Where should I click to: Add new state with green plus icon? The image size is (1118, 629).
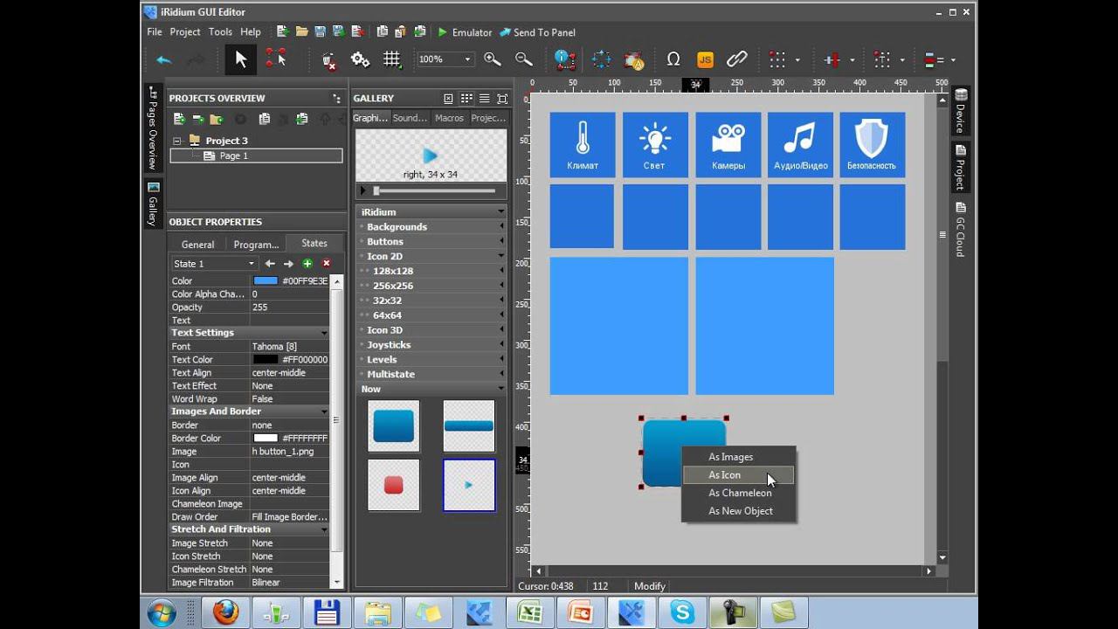[x=307, y=264]
